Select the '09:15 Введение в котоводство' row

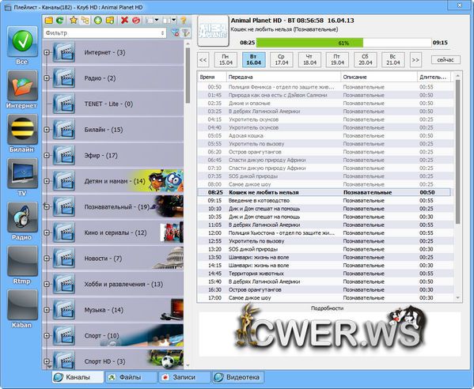pyautogui.click(x=324, y=201)
